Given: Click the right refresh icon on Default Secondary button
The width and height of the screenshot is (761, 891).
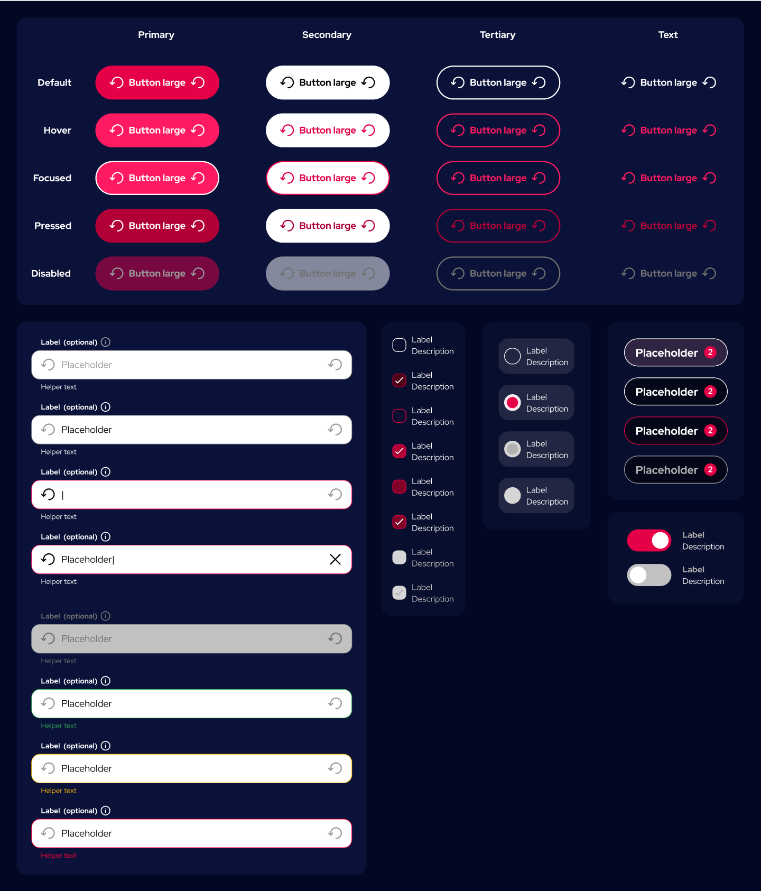Looking at the screenshot, I should click(x=368, y=82).
